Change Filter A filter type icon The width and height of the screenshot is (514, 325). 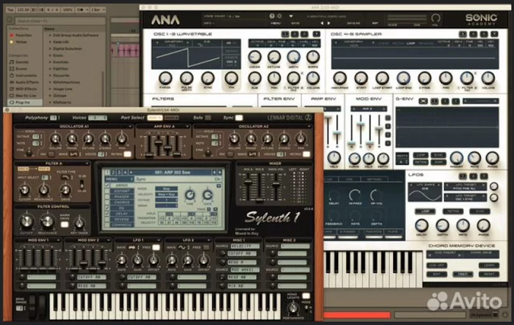pos(65,177)
